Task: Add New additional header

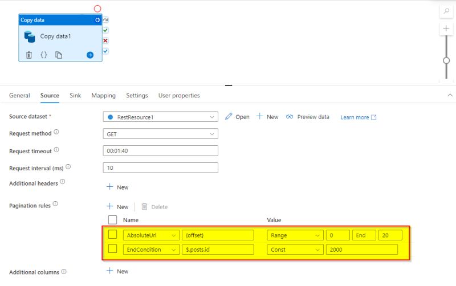Action: coord(117,187)
